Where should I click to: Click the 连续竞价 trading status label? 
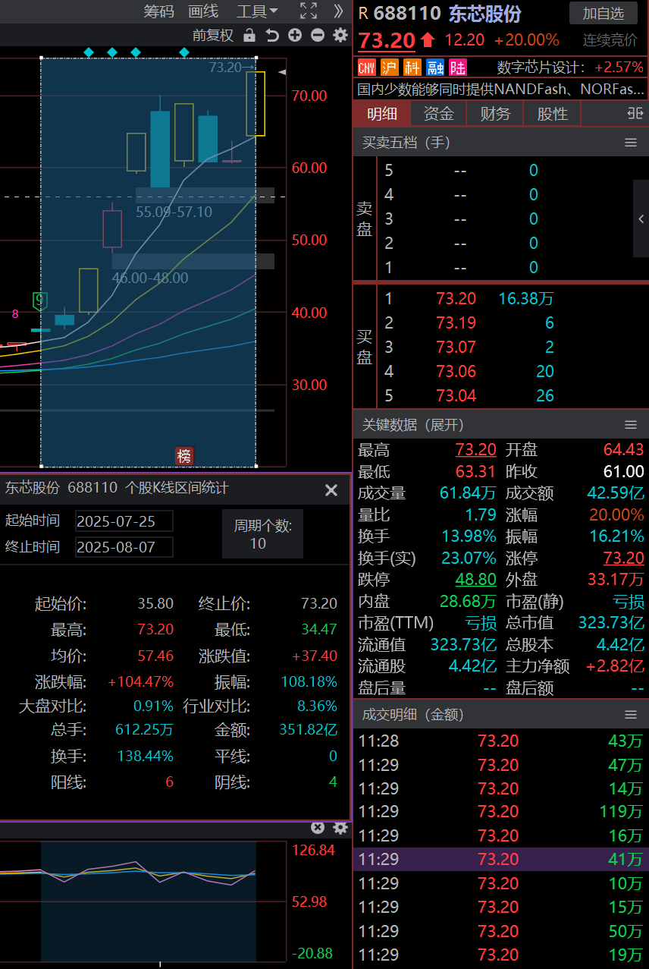pyautogui.click(x=610, y=40)
